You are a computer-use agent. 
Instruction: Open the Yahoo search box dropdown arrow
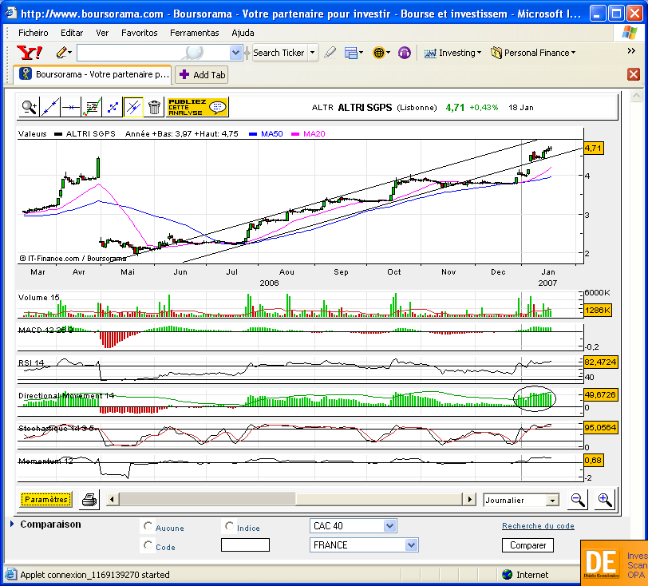pyautogui.click(x=235, y=53)
